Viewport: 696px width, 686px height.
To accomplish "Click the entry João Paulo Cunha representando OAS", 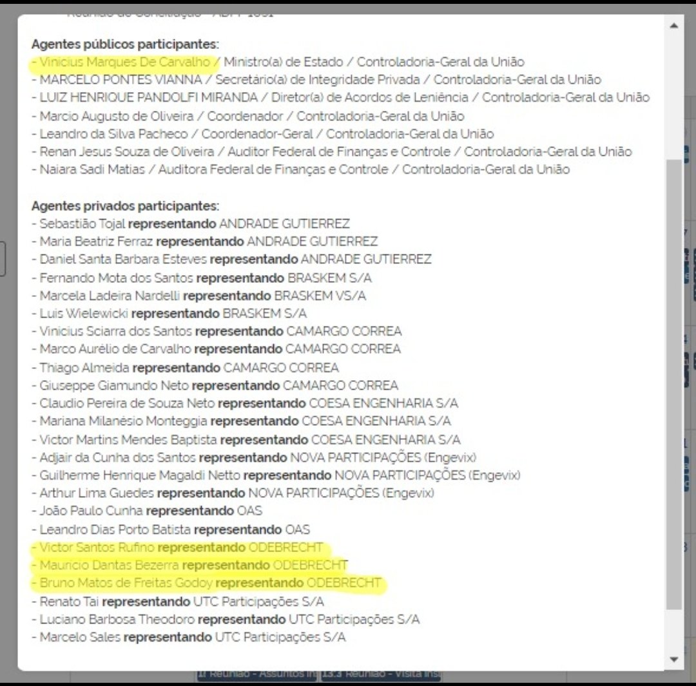I will pos(147,511).
